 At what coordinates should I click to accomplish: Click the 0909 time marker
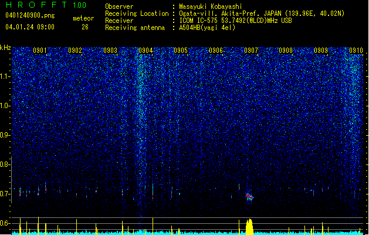coord(321,51)
